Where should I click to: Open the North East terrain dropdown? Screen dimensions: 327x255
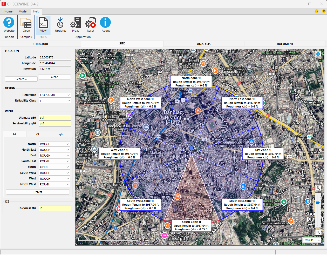(x=55, y=150)
